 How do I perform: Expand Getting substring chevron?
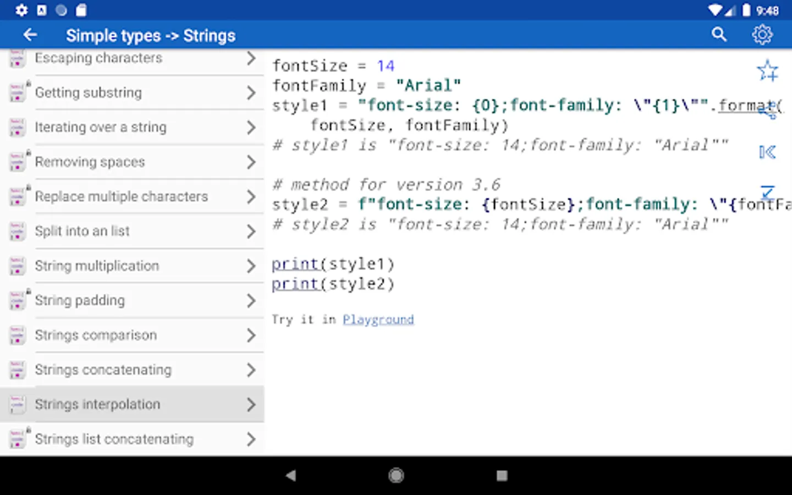[x=251, y=92]
